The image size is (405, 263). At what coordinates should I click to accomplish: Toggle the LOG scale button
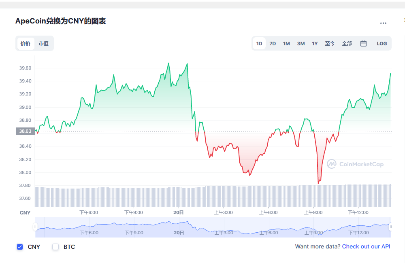point(382,44)
